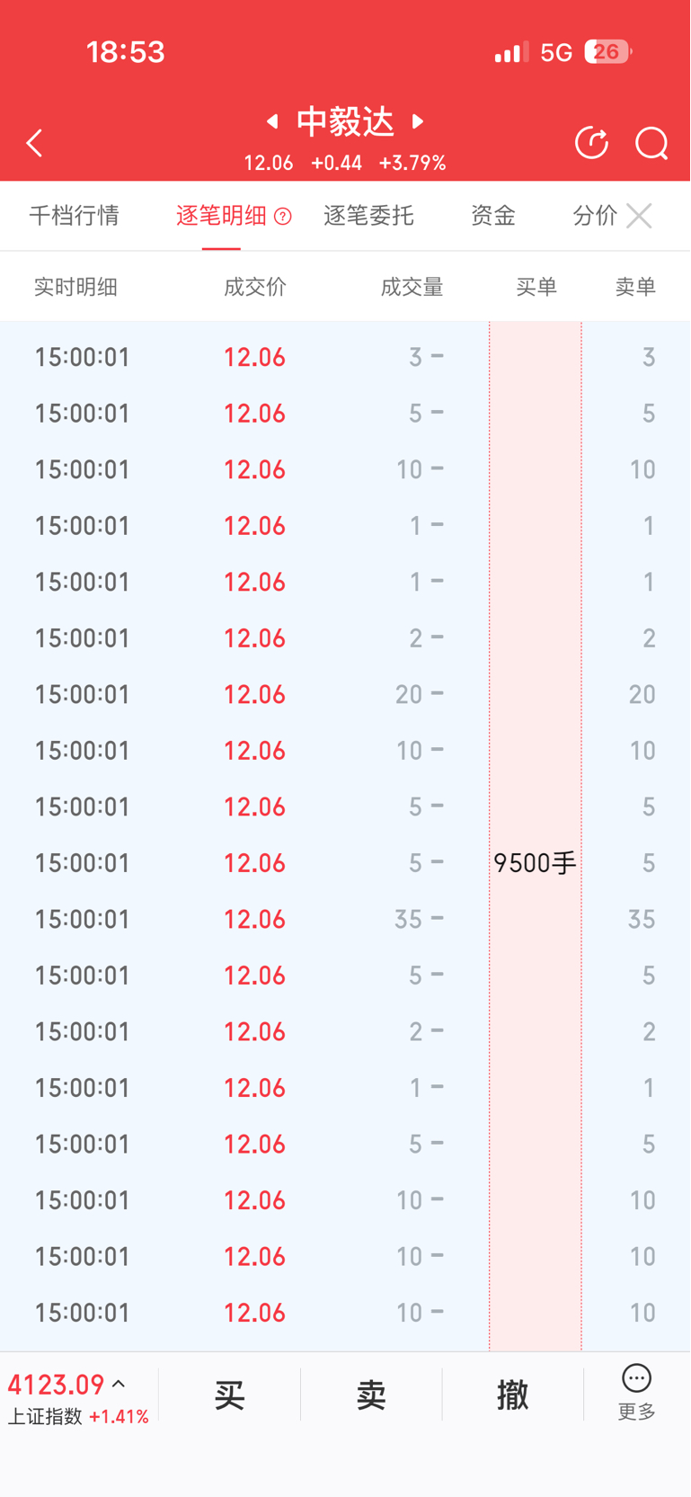Tap the 中毅达 stock title
Viewport: 691px width, 1497px height.
click(x=345, y=121)
